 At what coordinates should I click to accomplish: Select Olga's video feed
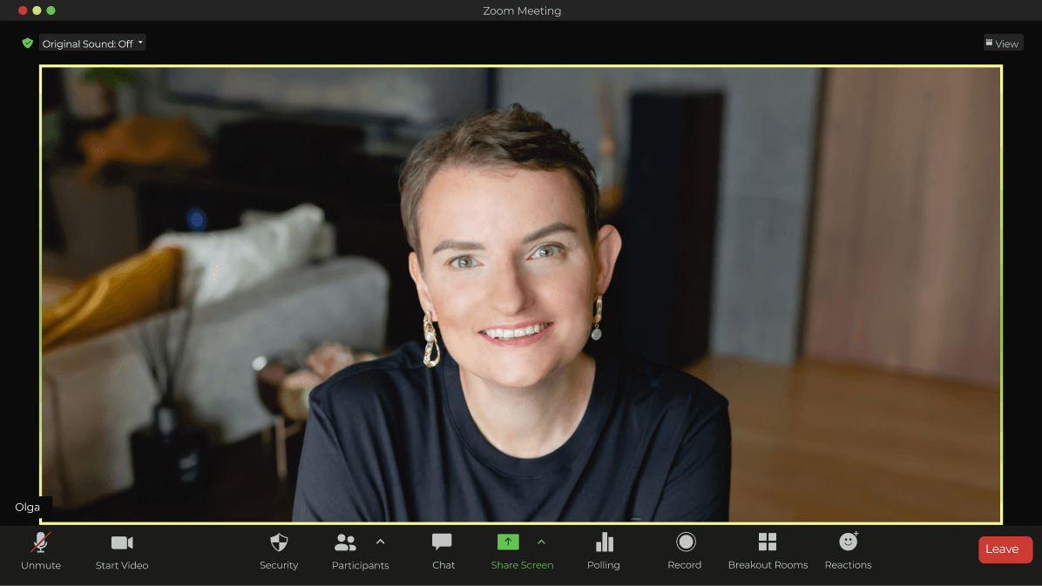[521, 294]
